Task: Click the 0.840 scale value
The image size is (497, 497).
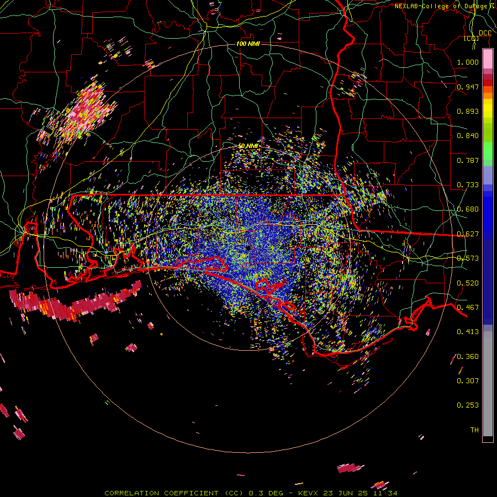Action: pyautogui.click(x=468, y=136)
